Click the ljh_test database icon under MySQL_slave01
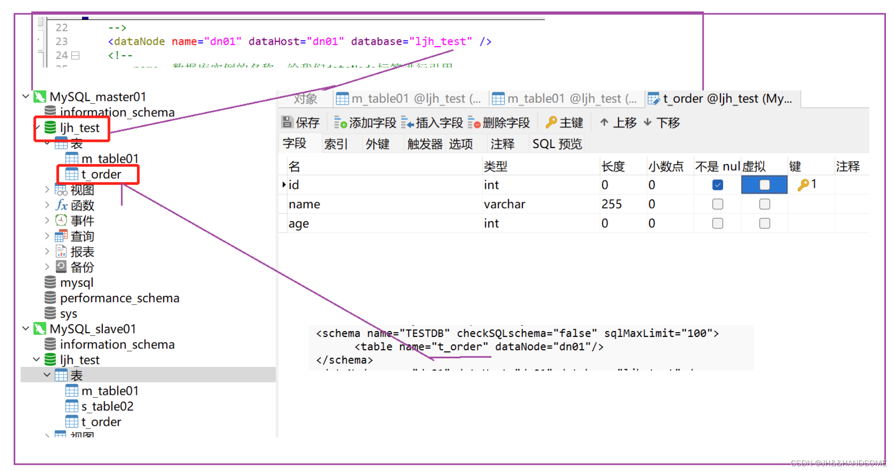Image resolution: width=894 pixels, height=471 pixels. pyautogui.click(x=50, y=360)
